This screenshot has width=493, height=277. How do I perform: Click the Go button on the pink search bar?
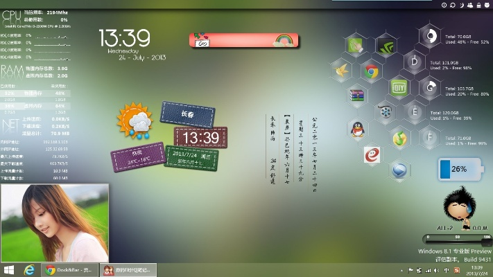point(204,44)
